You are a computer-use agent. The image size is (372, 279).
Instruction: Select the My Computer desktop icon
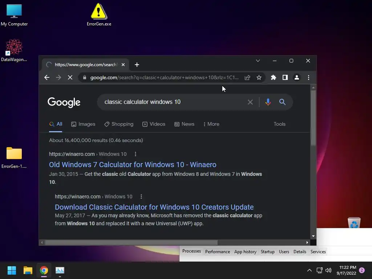coord(14,15)
